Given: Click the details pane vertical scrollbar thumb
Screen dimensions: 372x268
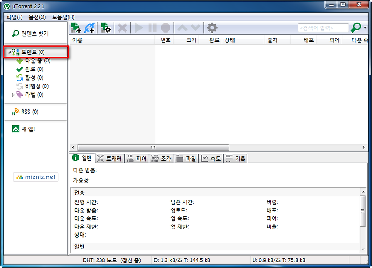Looking at the screenshot, I should pyautogui.click(x=363, y=211).
